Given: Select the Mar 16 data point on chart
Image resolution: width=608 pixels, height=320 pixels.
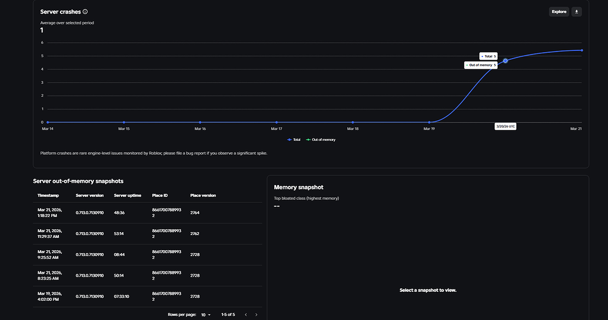Looking at the screenshot, I should tap(200, 122).
